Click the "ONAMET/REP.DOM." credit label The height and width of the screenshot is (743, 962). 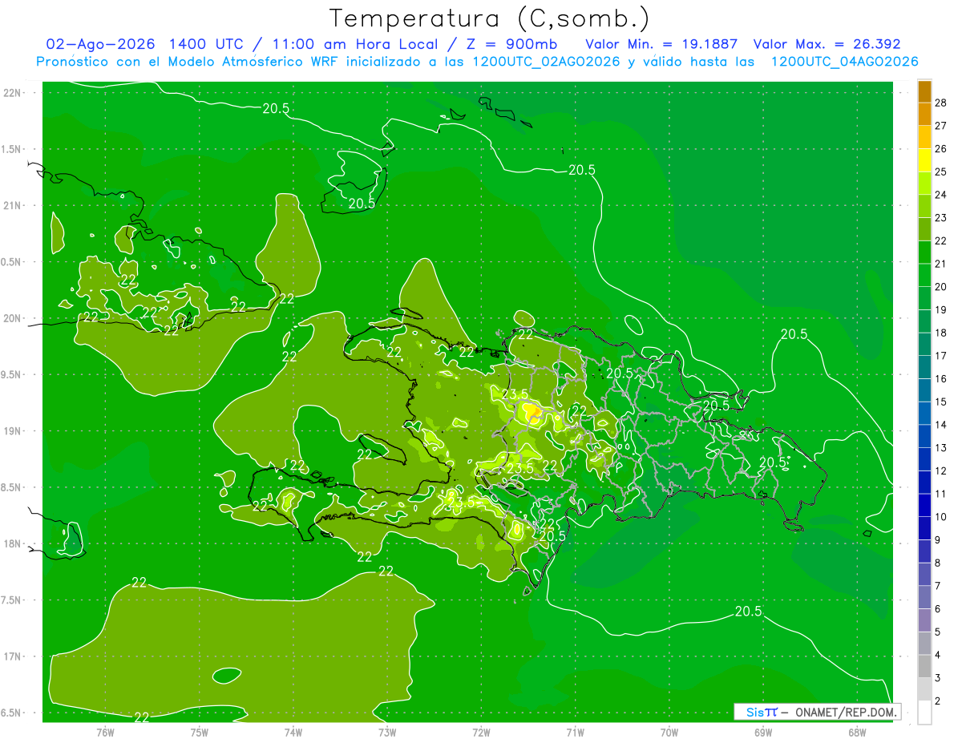(x=847, y=712)
